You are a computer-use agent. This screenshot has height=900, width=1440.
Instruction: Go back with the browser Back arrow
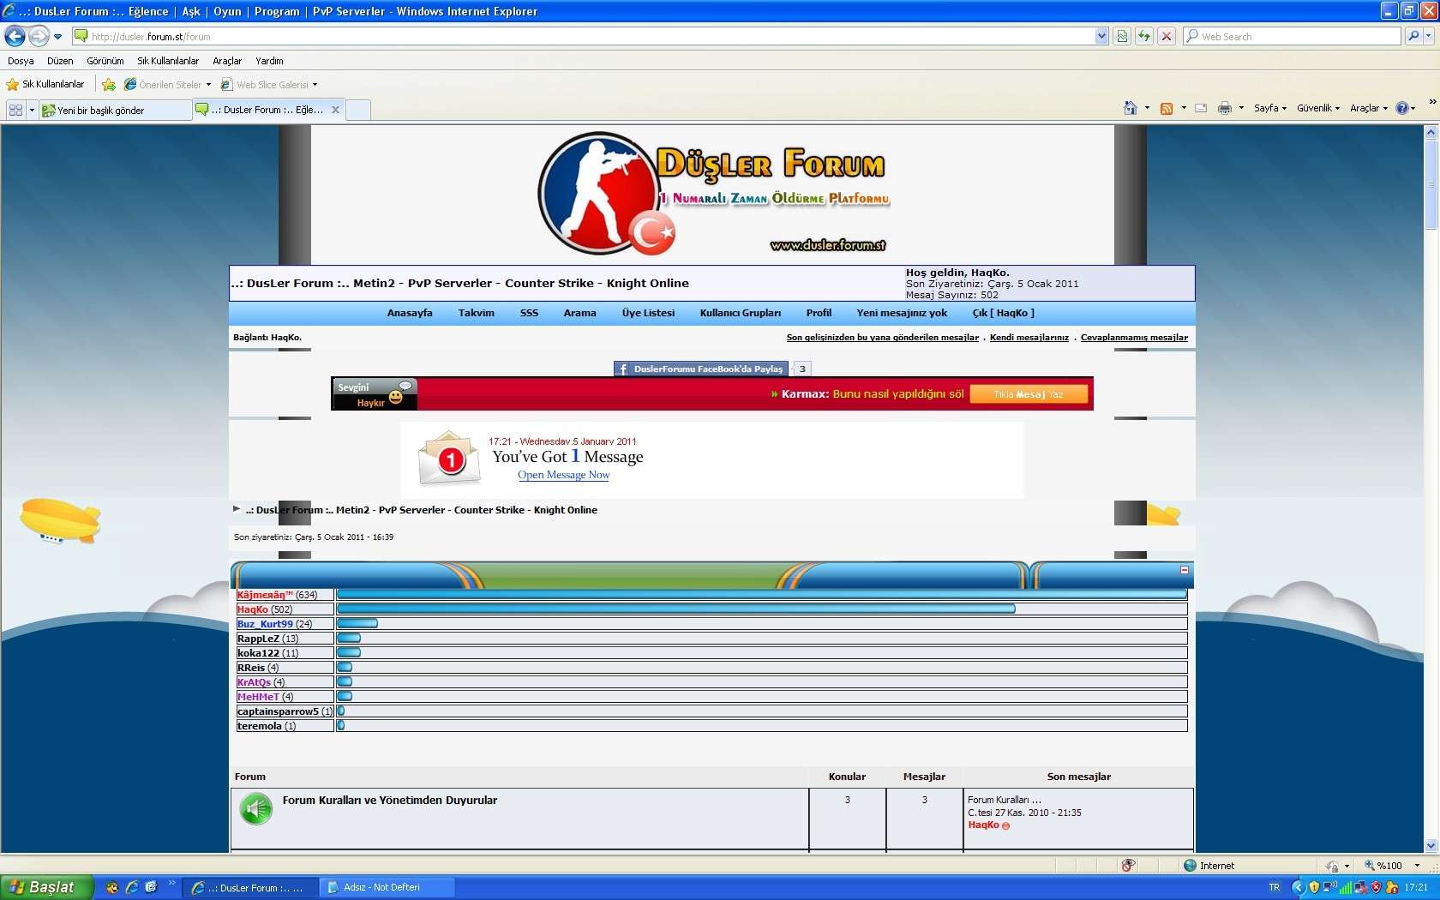15,36
